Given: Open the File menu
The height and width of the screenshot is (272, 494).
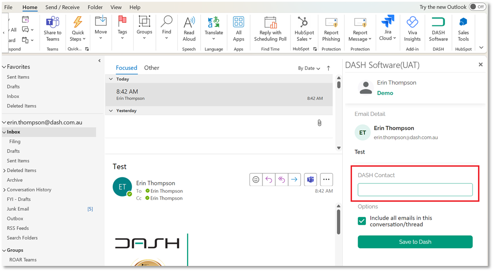Looking at the screenshot, I should tap(8, 7).
